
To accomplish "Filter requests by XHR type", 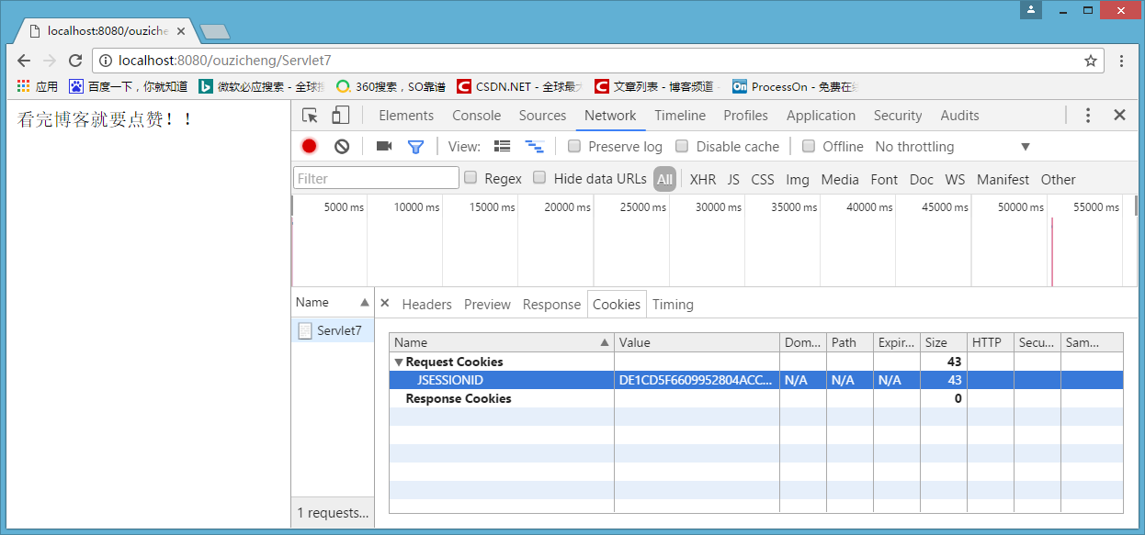I will (x=703, y=179).
